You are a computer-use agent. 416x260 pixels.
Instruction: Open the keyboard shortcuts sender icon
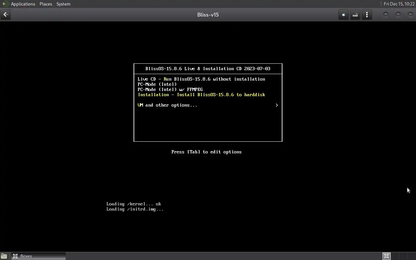click(x=355, y=15)
